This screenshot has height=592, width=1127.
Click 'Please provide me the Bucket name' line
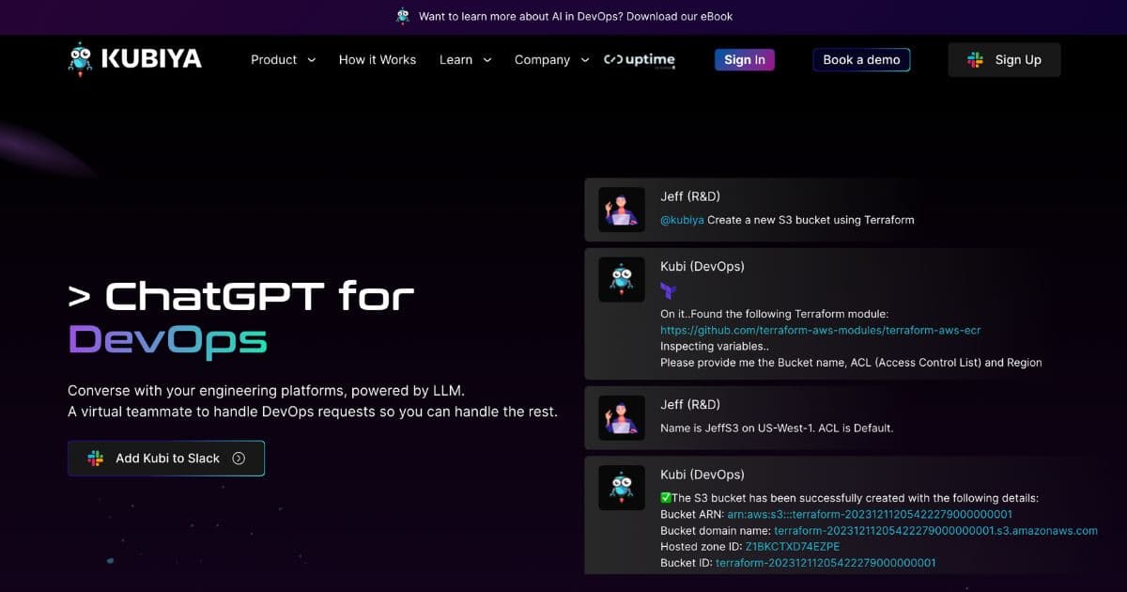(851, 362)
